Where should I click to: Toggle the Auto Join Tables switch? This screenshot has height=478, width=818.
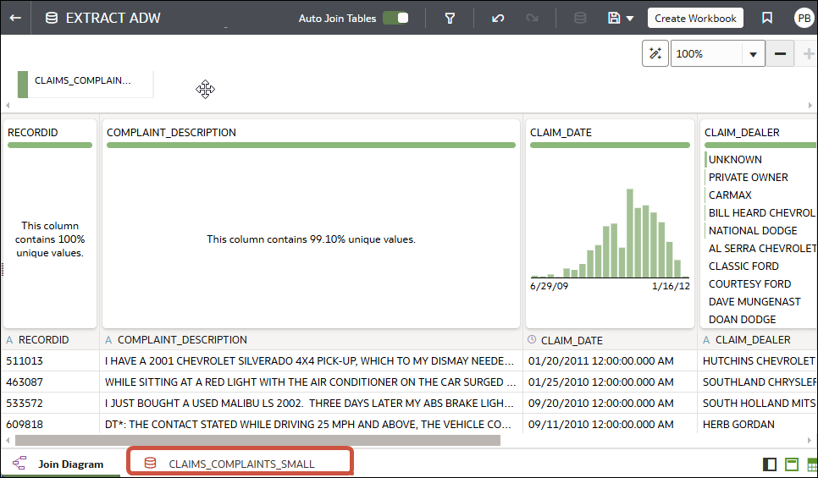coord(396,18)
